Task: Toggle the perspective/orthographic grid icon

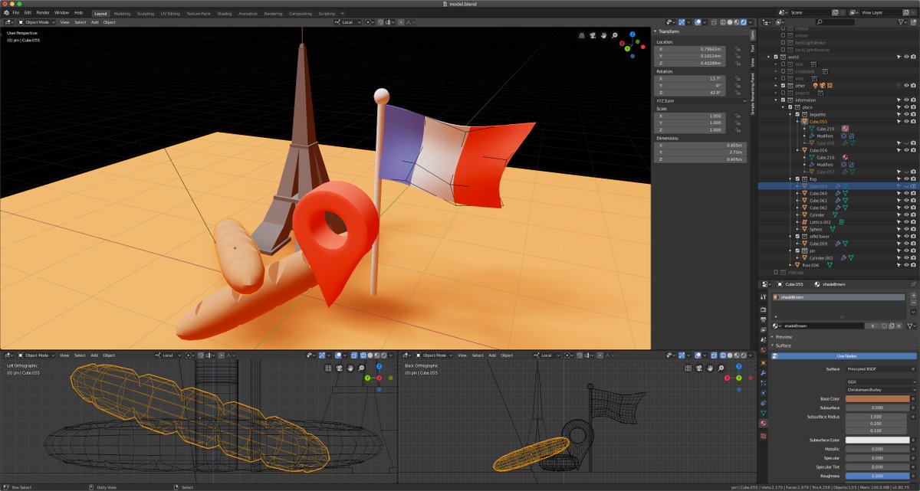Action: pos(581,35)
